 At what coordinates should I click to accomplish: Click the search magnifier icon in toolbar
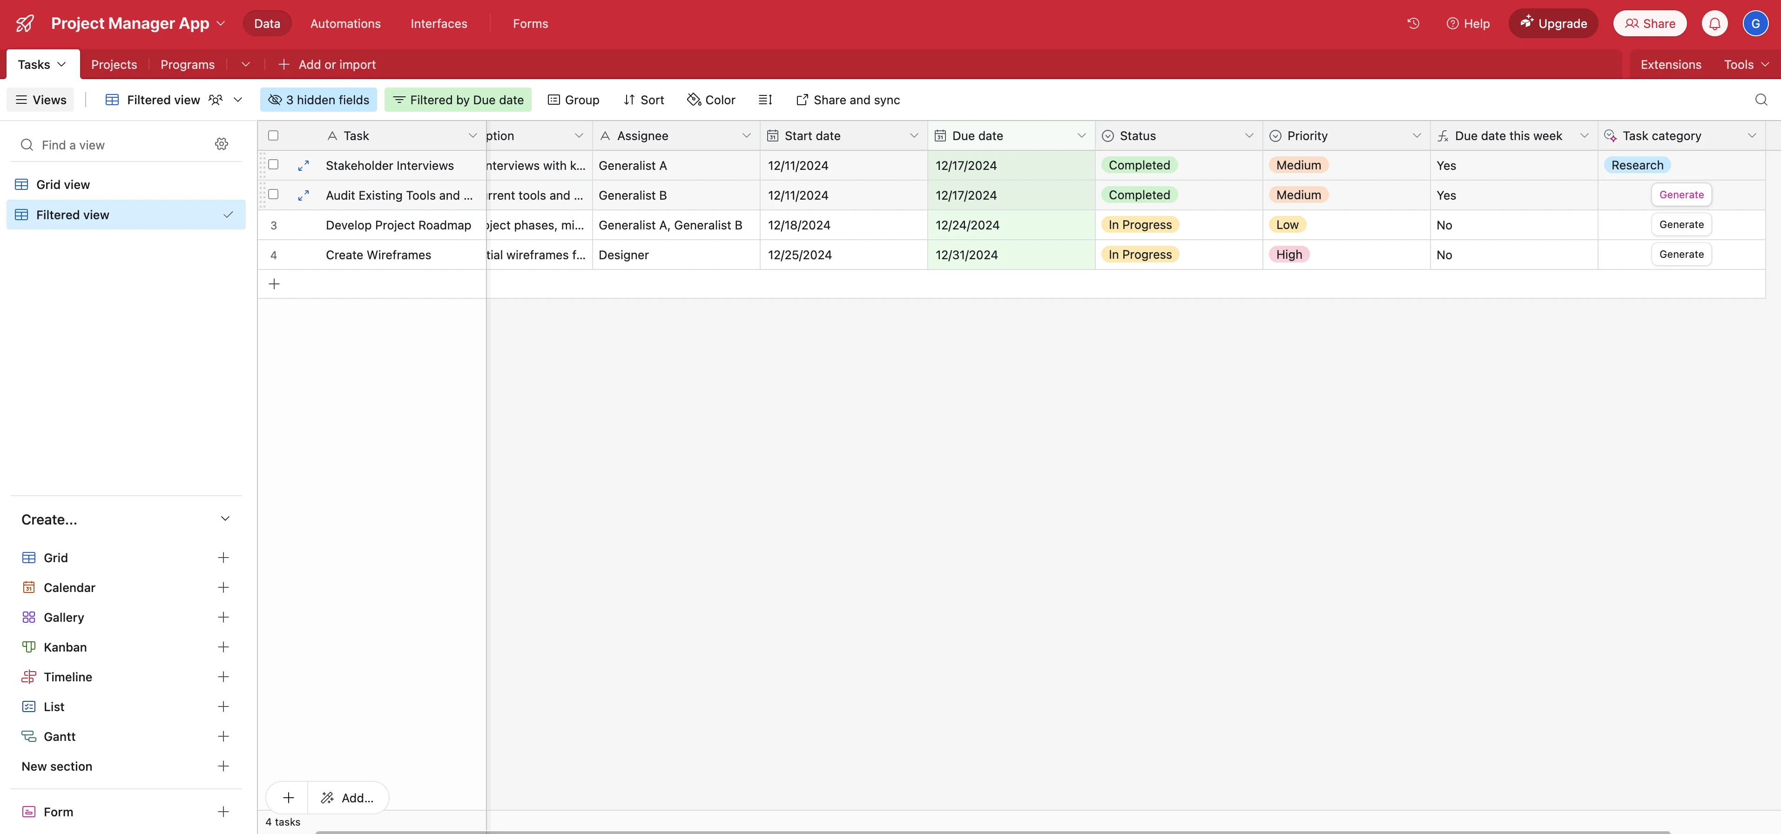click(1760, 100)
